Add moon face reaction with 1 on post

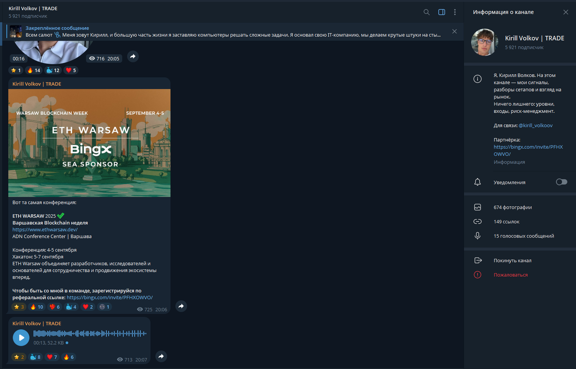104,307
